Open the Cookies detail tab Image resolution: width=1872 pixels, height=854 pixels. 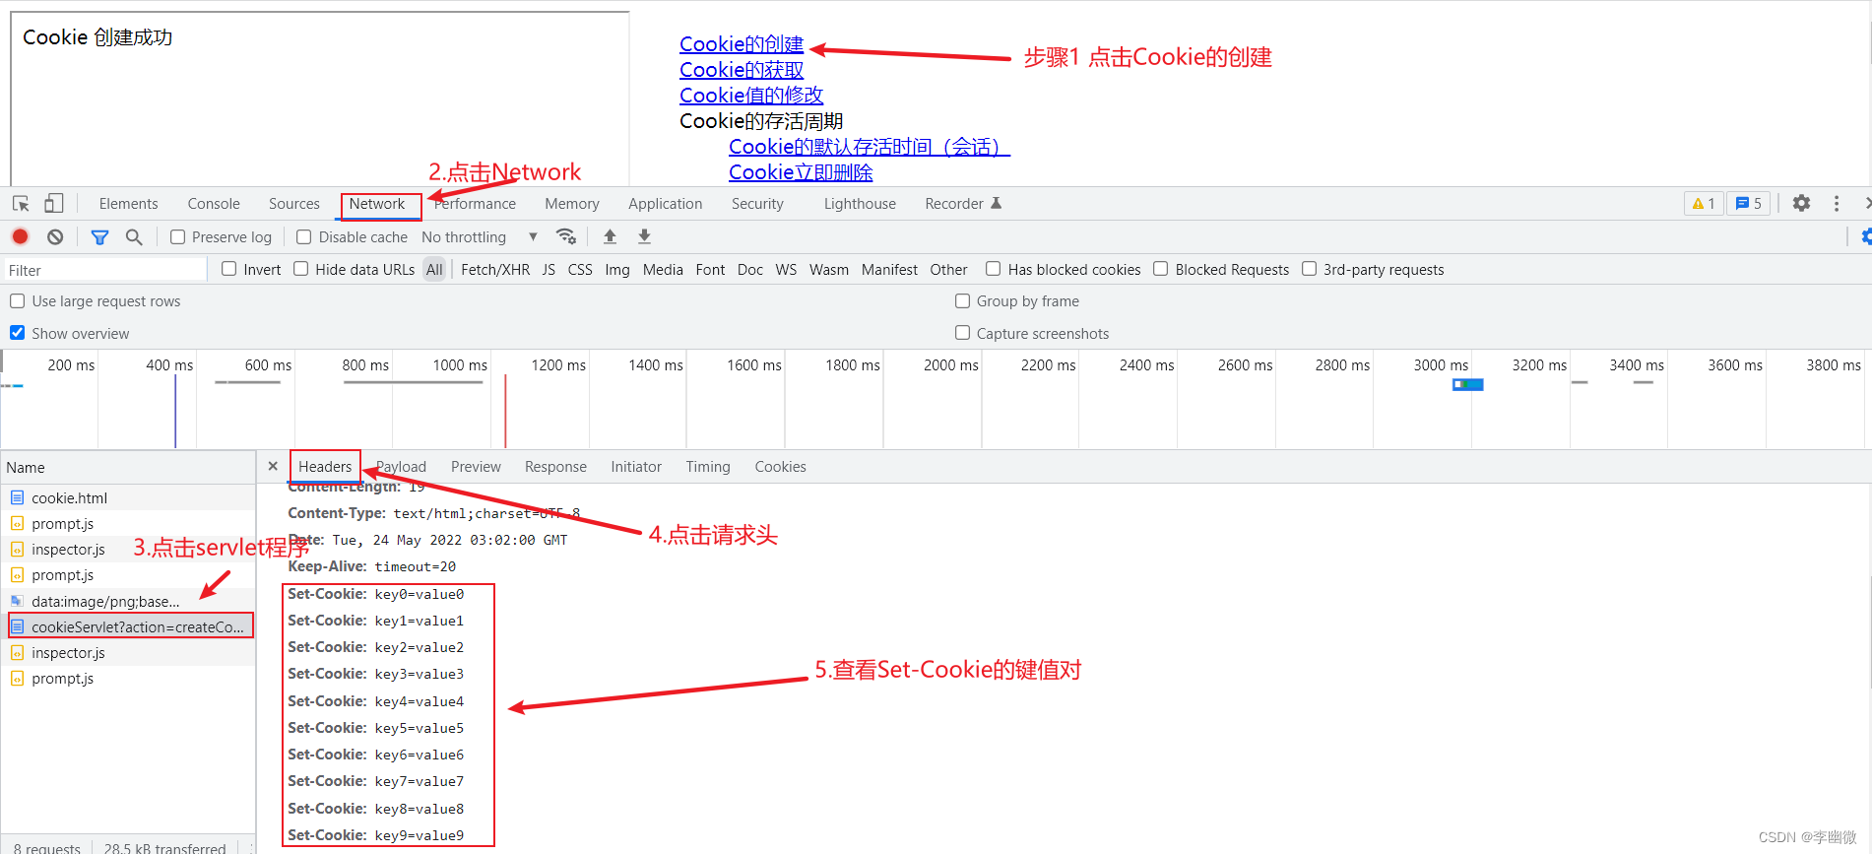780,467
